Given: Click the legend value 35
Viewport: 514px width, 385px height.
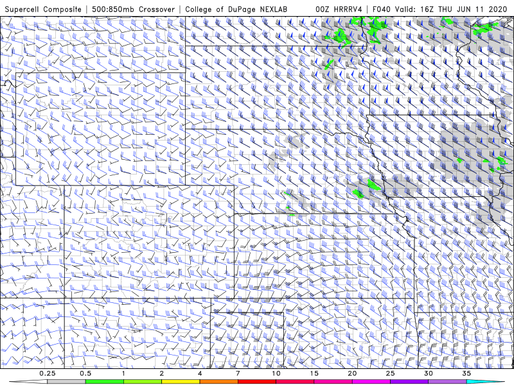Looking at the screenshot, I should click(466, 373).
